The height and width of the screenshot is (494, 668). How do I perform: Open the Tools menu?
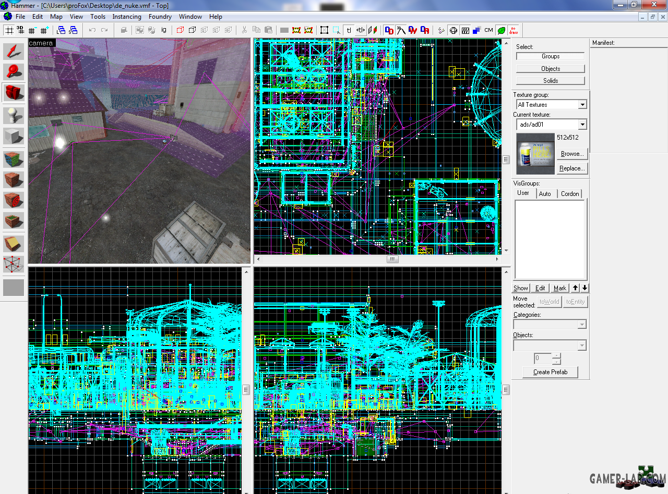coord(98,17)
